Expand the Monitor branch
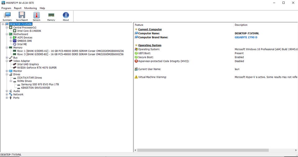Screen dimensions: 298x157 click(7, 71)
